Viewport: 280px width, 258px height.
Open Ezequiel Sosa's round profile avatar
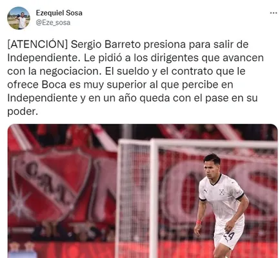click(x=19, y=18)
